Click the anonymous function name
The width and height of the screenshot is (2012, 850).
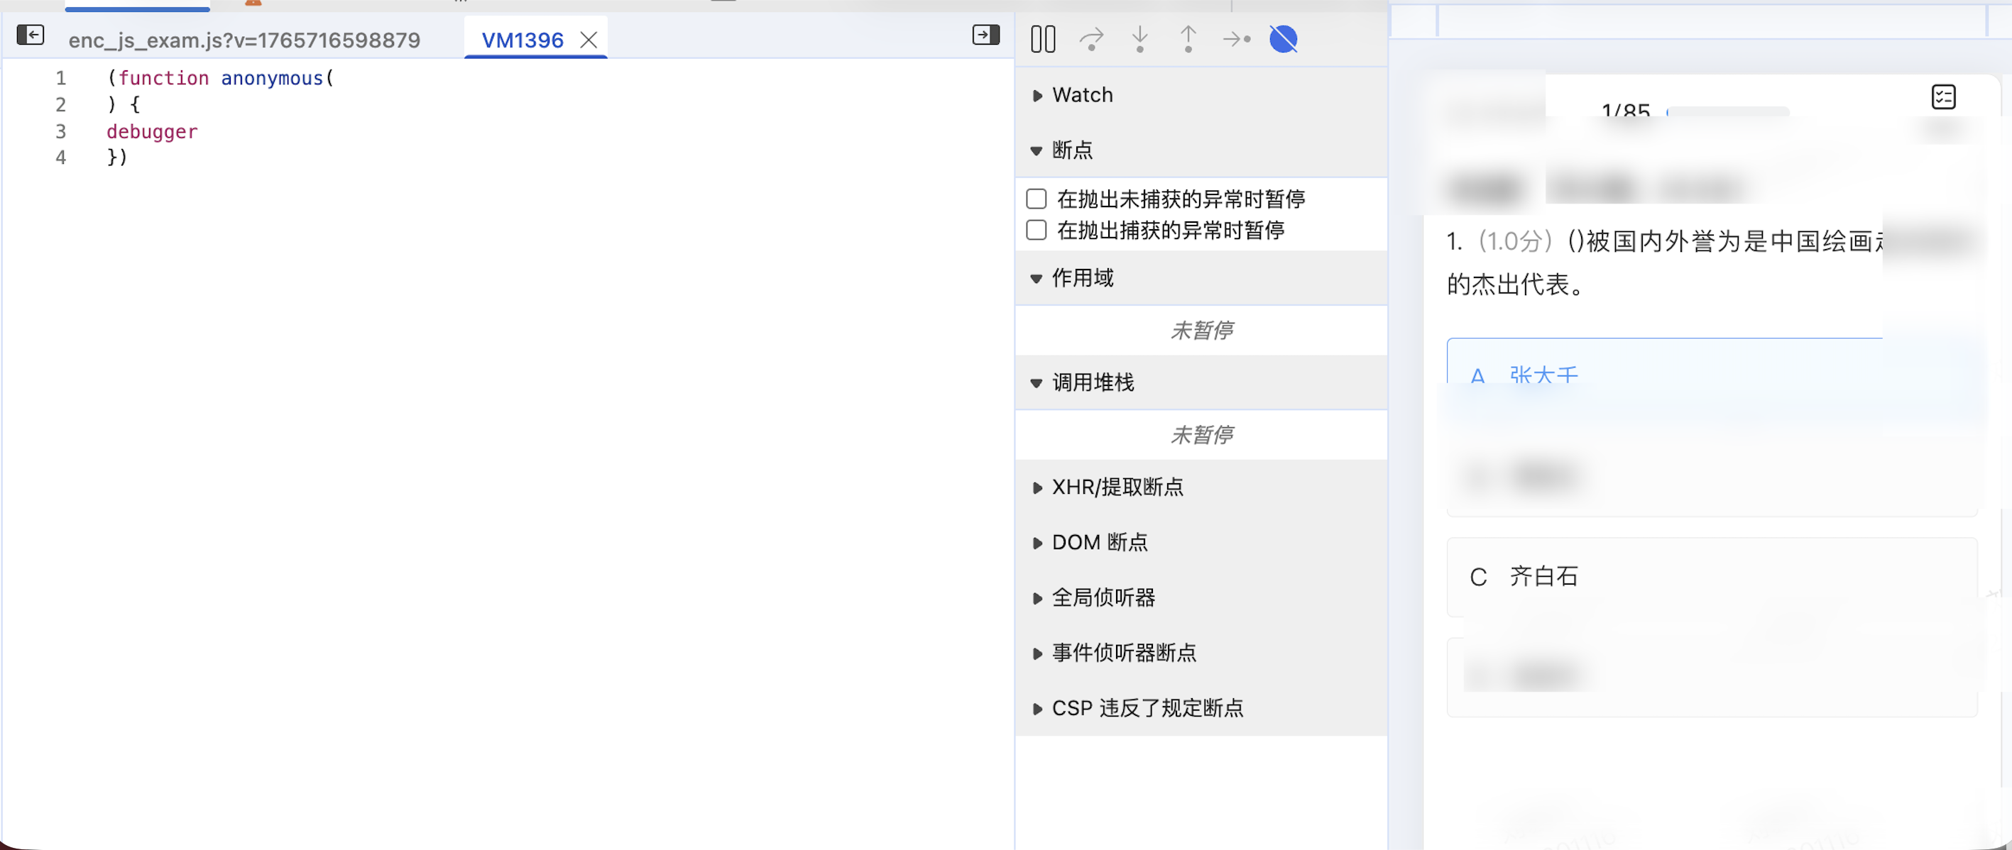(x=272, y=78)
